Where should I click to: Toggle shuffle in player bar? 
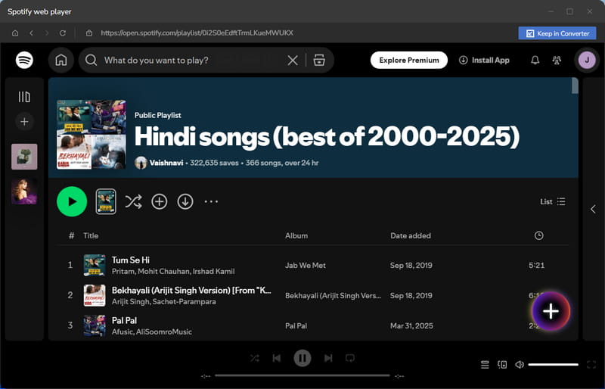(x=255, y=358)
